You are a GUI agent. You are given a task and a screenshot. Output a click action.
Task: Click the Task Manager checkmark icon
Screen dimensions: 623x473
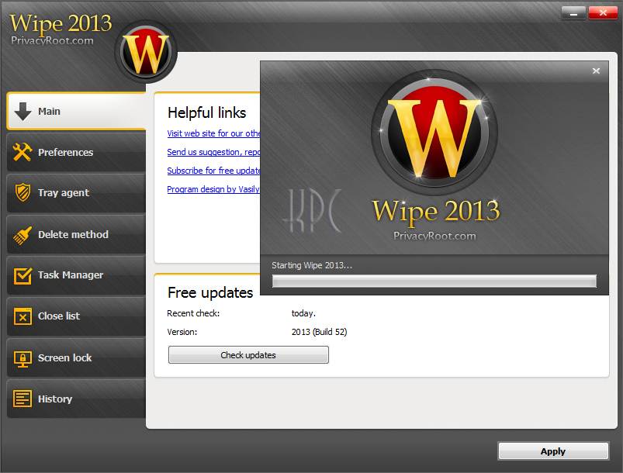pos(22,275)
